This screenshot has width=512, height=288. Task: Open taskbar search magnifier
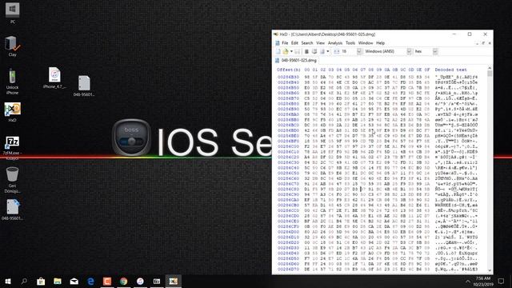click(24, 281)
